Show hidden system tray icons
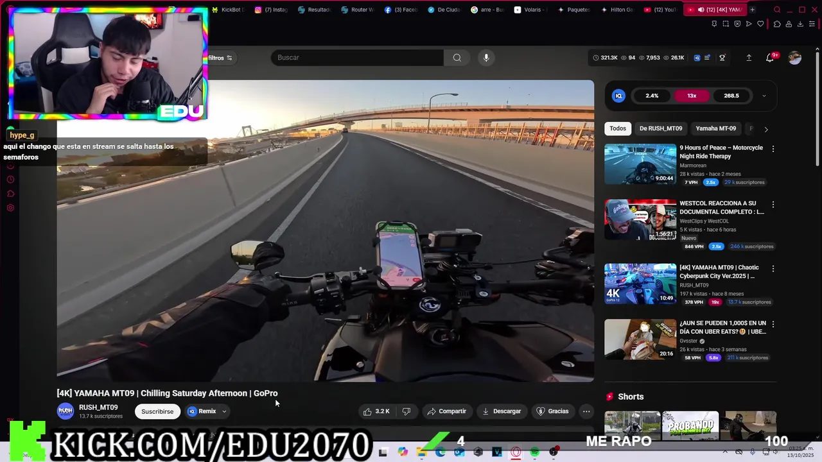 (726, 452)
